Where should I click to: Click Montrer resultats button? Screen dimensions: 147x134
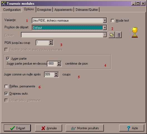click(x=85, y=128)
